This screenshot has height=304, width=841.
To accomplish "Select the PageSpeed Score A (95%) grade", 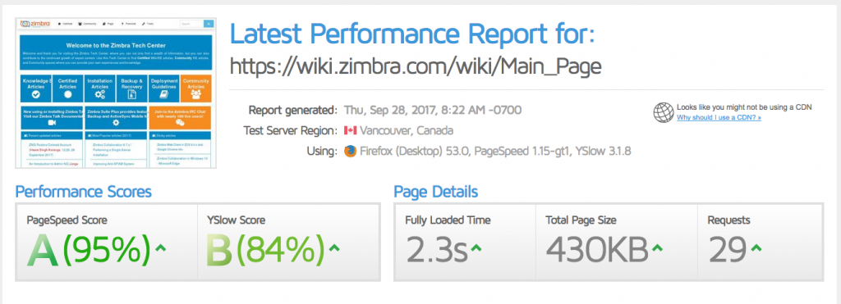I will tap(89, 251).
